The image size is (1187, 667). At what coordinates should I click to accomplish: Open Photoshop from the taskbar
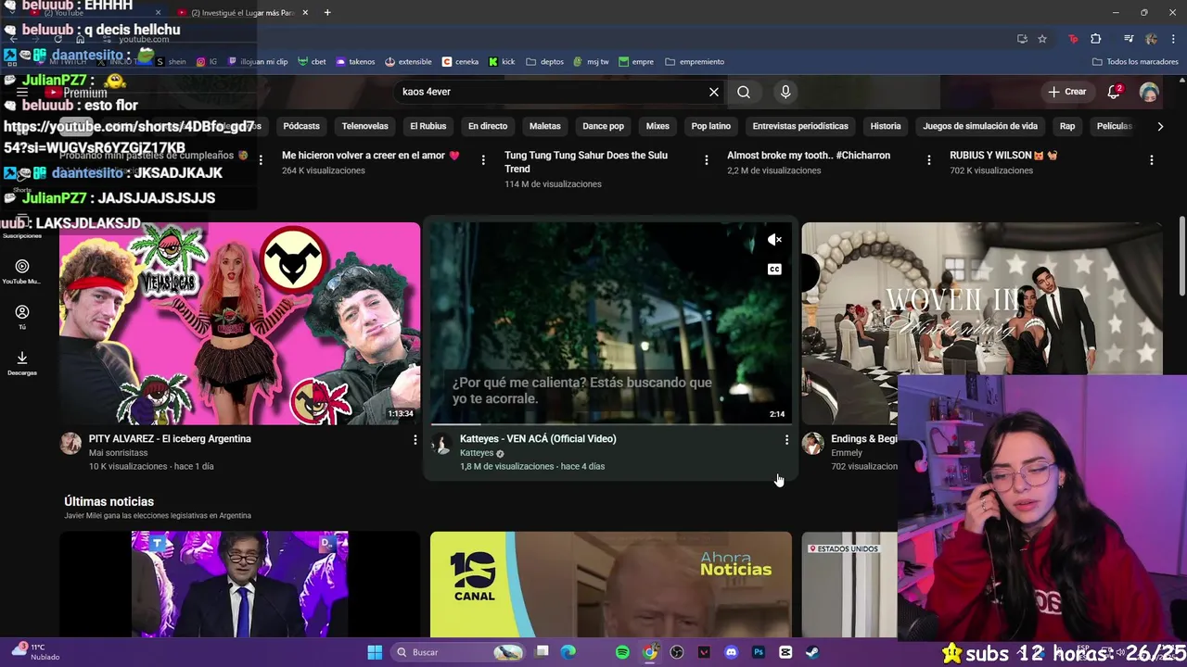(x=759, y=652)
